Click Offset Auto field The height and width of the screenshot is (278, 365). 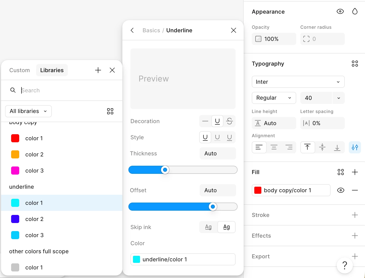[218, 190]
